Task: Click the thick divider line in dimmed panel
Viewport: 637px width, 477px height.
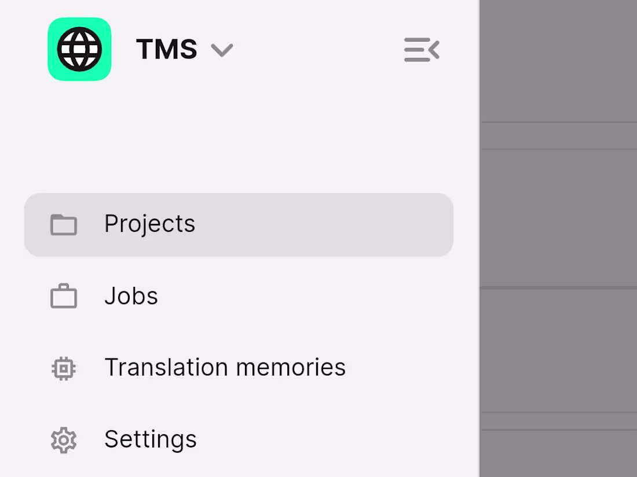Action: coord(559,287)
